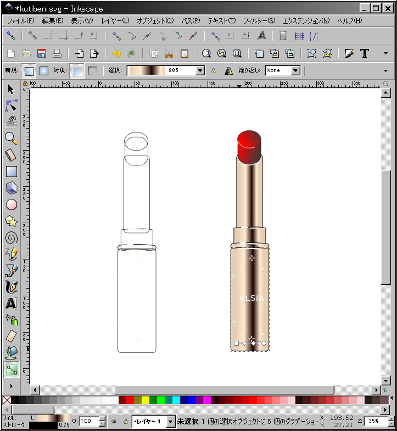Image resolution: width=397 pixels, height=431 pixels.
Task: Click the vertical scrollbar down arrow
Action: (385, 380)
